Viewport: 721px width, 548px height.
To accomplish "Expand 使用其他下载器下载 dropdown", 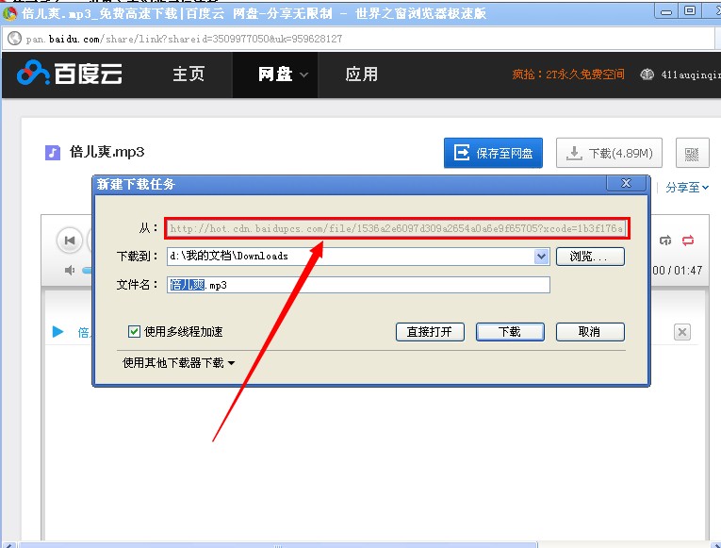I will coord(178,362).
